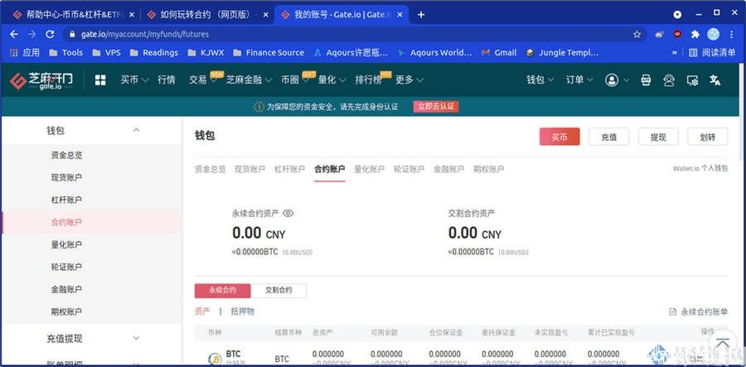
Task: Click the app download icon in the header
Action: coord(647,80)
